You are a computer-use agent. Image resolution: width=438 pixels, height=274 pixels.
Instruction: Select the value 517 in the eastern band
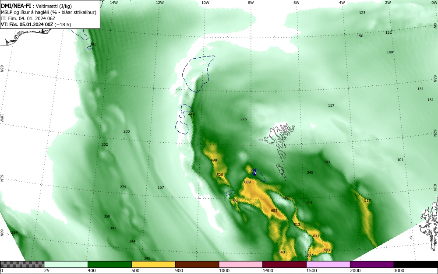[367, 200]
